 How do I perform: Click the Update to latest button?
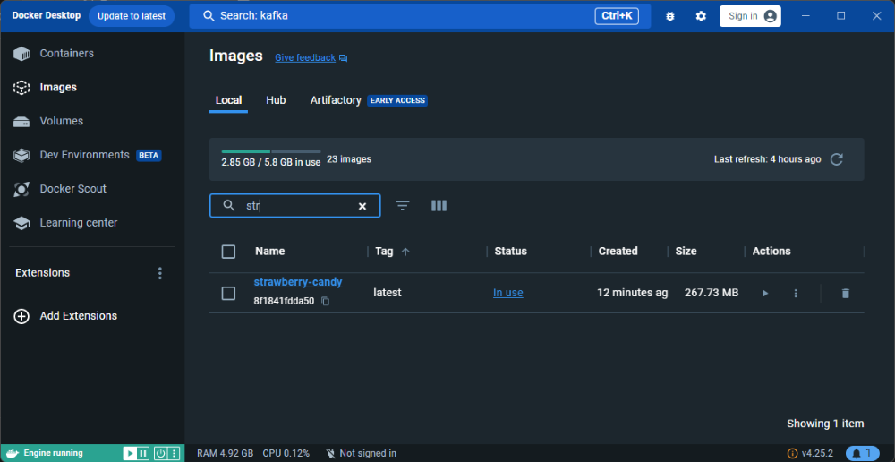pos(132,16)
